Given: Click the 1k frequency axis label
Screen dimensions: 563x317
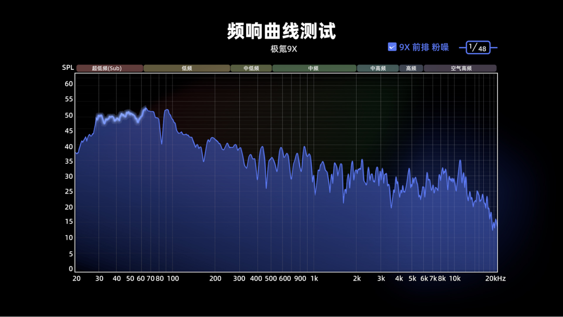Looking at the screenshot, I should point(314,278).
